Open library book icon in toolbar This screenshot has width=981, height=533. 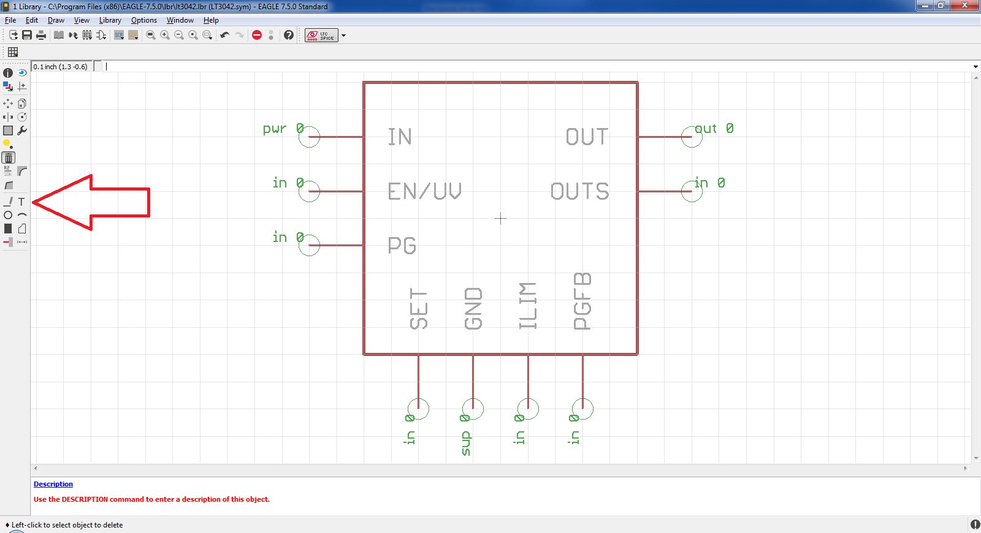point(59,35)
